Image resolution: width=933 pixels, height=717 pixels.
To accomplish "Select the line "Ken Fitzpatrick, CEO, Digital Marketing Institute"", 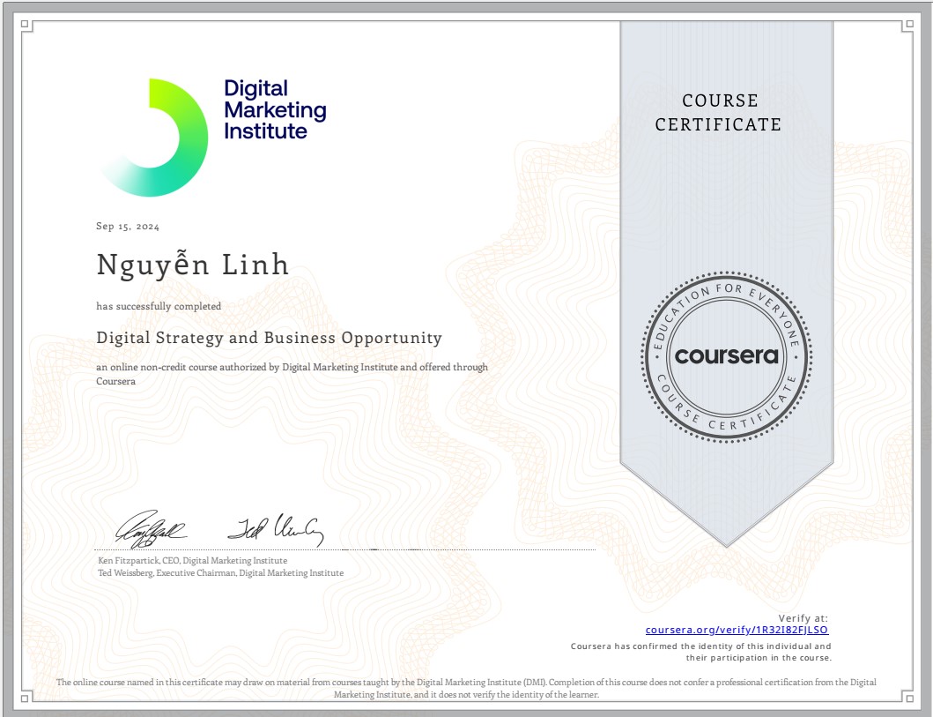I will (x=193, y=560).
